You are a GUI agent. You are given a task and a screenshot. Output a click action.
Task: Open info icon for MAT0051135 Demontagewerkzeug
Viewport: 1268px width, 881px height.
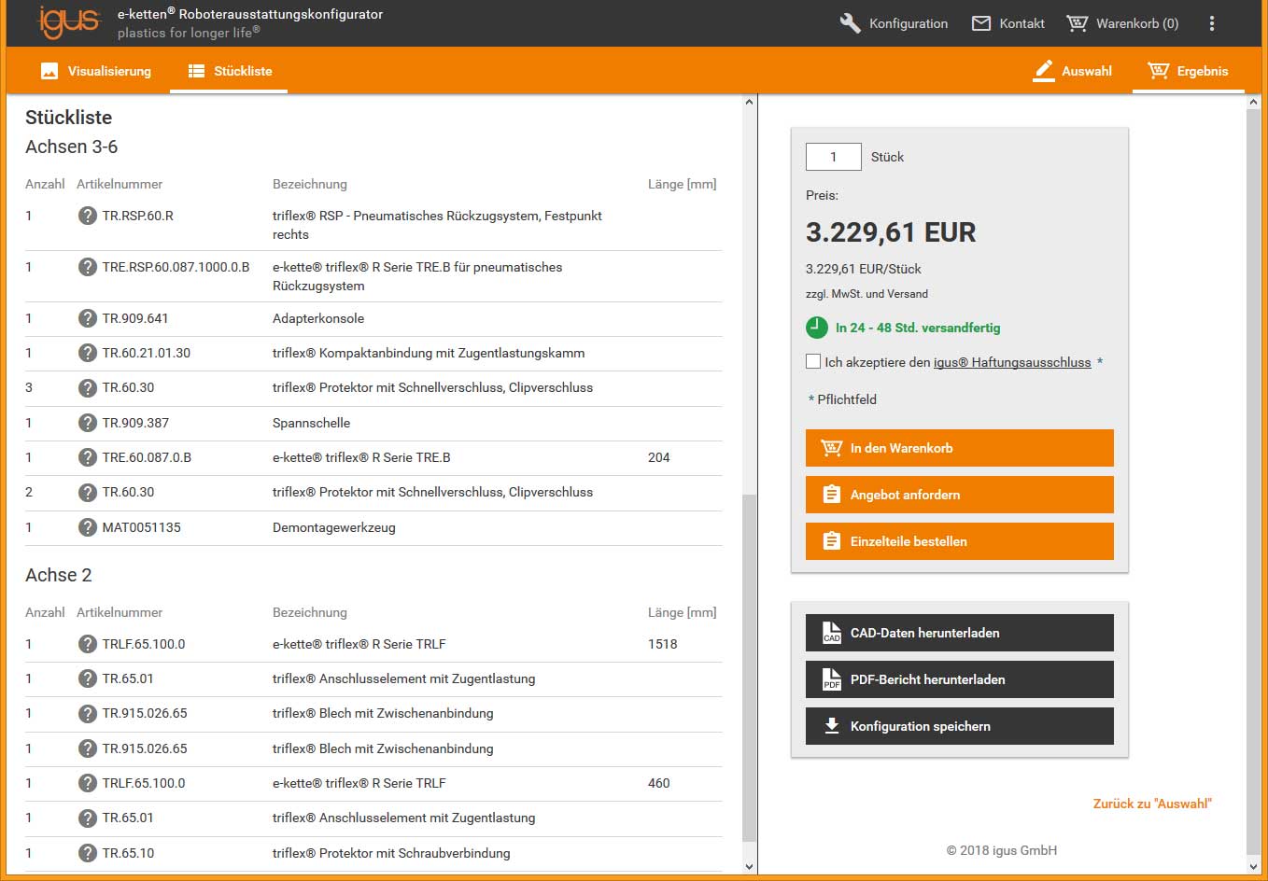click(87, 527)
